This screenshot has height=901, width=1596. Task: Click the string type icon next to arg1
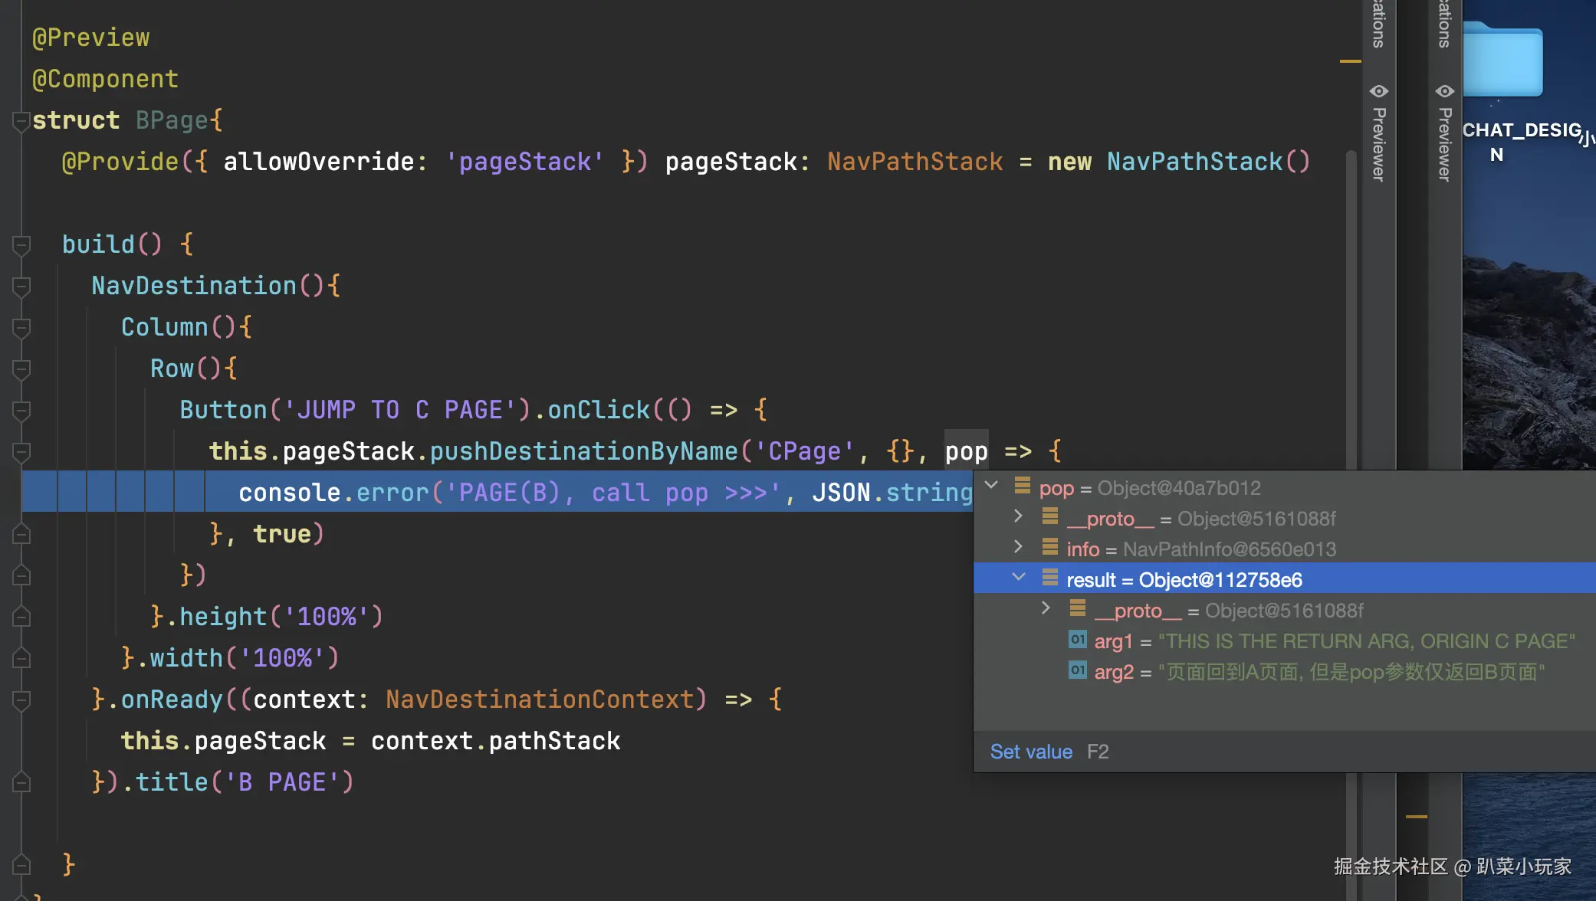tap(1077, 640)
